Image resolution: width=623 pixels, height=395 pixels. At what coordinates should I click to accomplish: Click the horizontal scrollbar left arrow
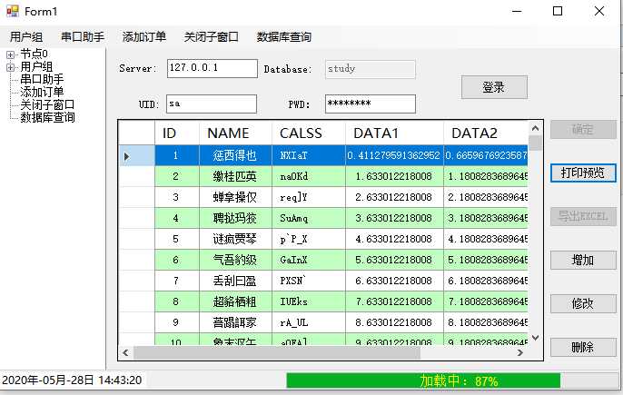pos(125,353)
